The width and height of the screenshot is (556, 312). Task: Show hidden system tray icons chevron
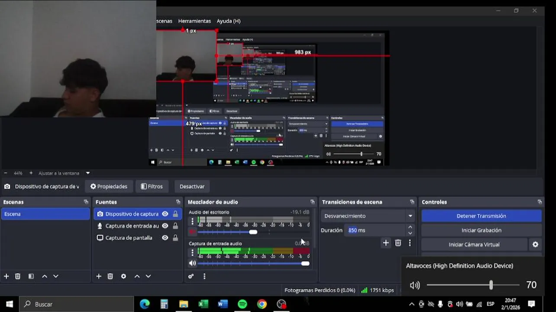coord(411,304)
